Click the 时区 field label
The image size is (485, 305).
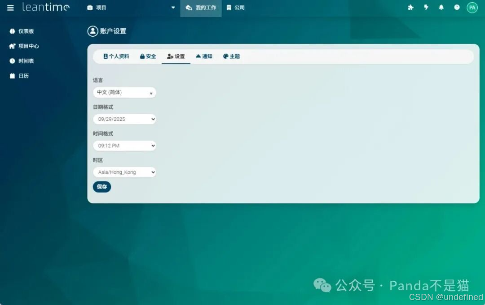[98, 160]
